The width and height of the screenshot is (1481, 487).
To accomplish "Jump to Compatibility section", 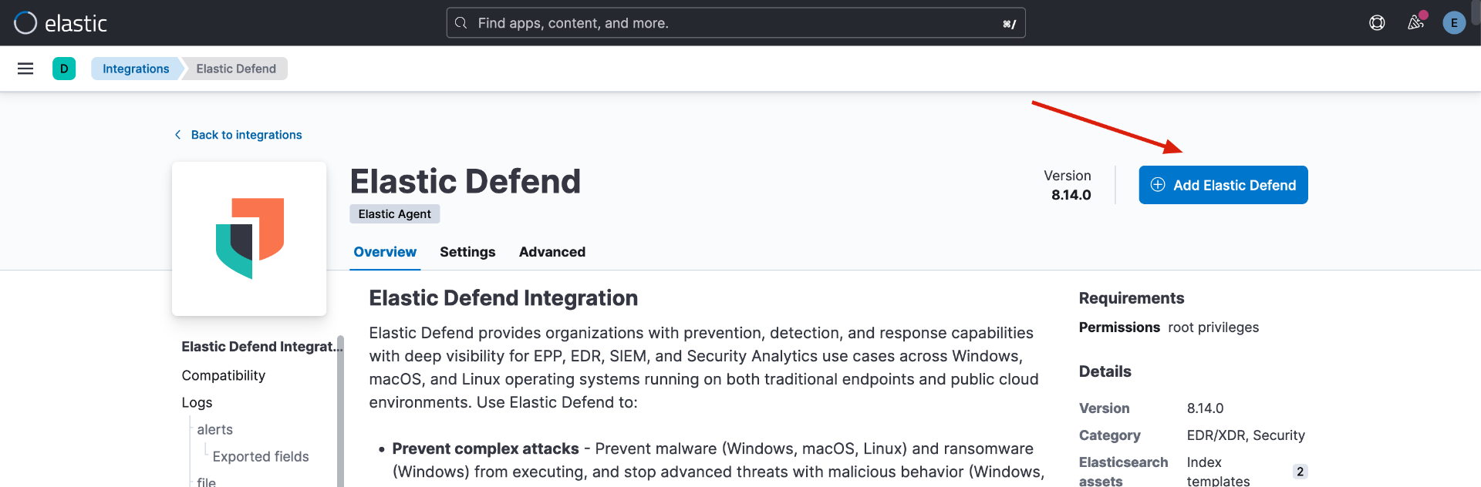I will pos(224,375).
